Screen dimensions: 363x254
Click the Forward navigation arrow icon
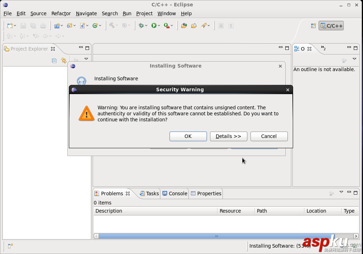point(58,36)
